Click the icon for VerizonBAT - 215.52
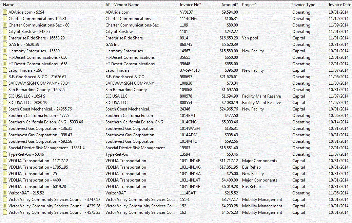 (5, 193)
